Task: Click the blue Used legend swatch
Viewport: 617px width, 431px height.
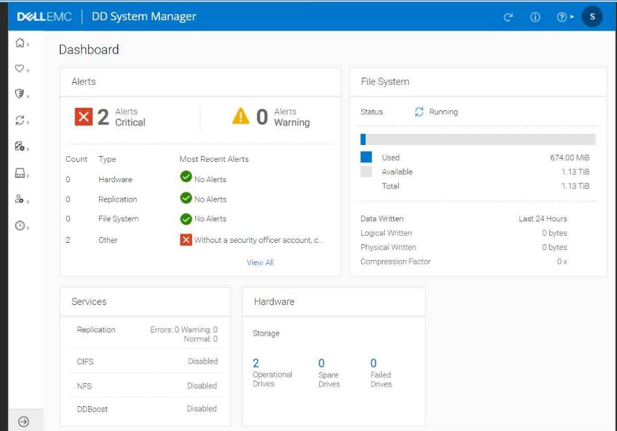Action: pos(366,157)
